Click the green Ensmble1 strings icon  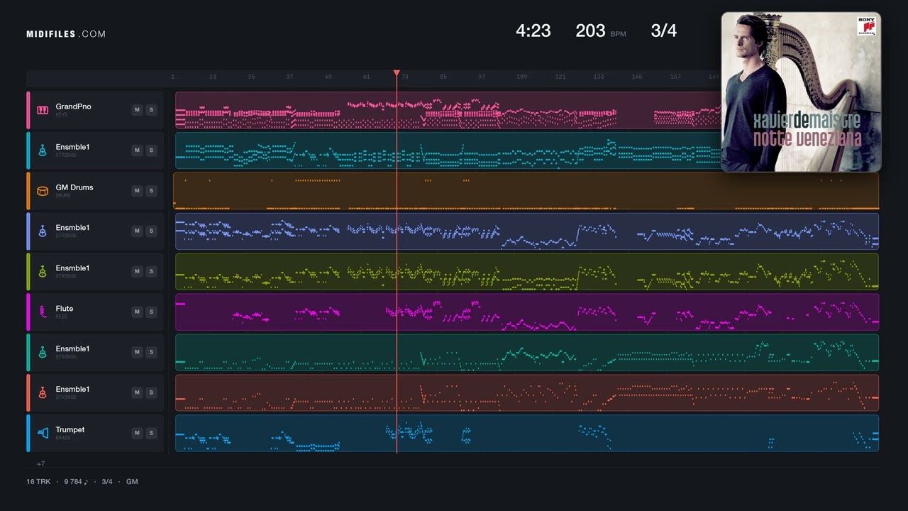tap(43, 272)
